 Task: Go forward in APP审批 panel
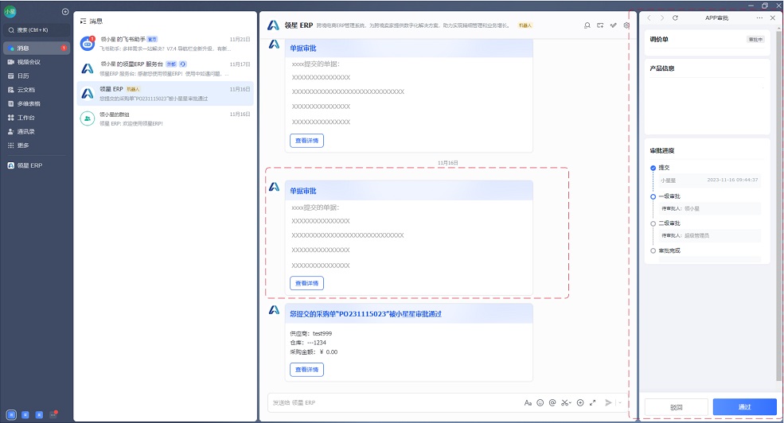[x=662, y=17]
